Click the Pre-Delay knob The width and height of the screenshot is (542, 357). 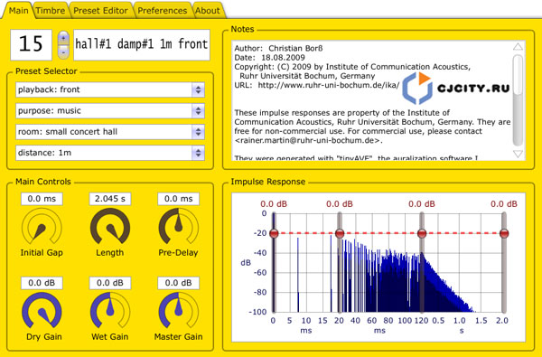point(178,227)
